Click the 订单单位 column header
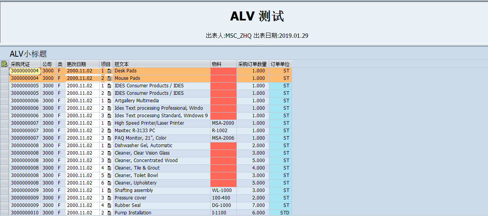The width and height of the screenshot is (488, 216). click(280, 64)
